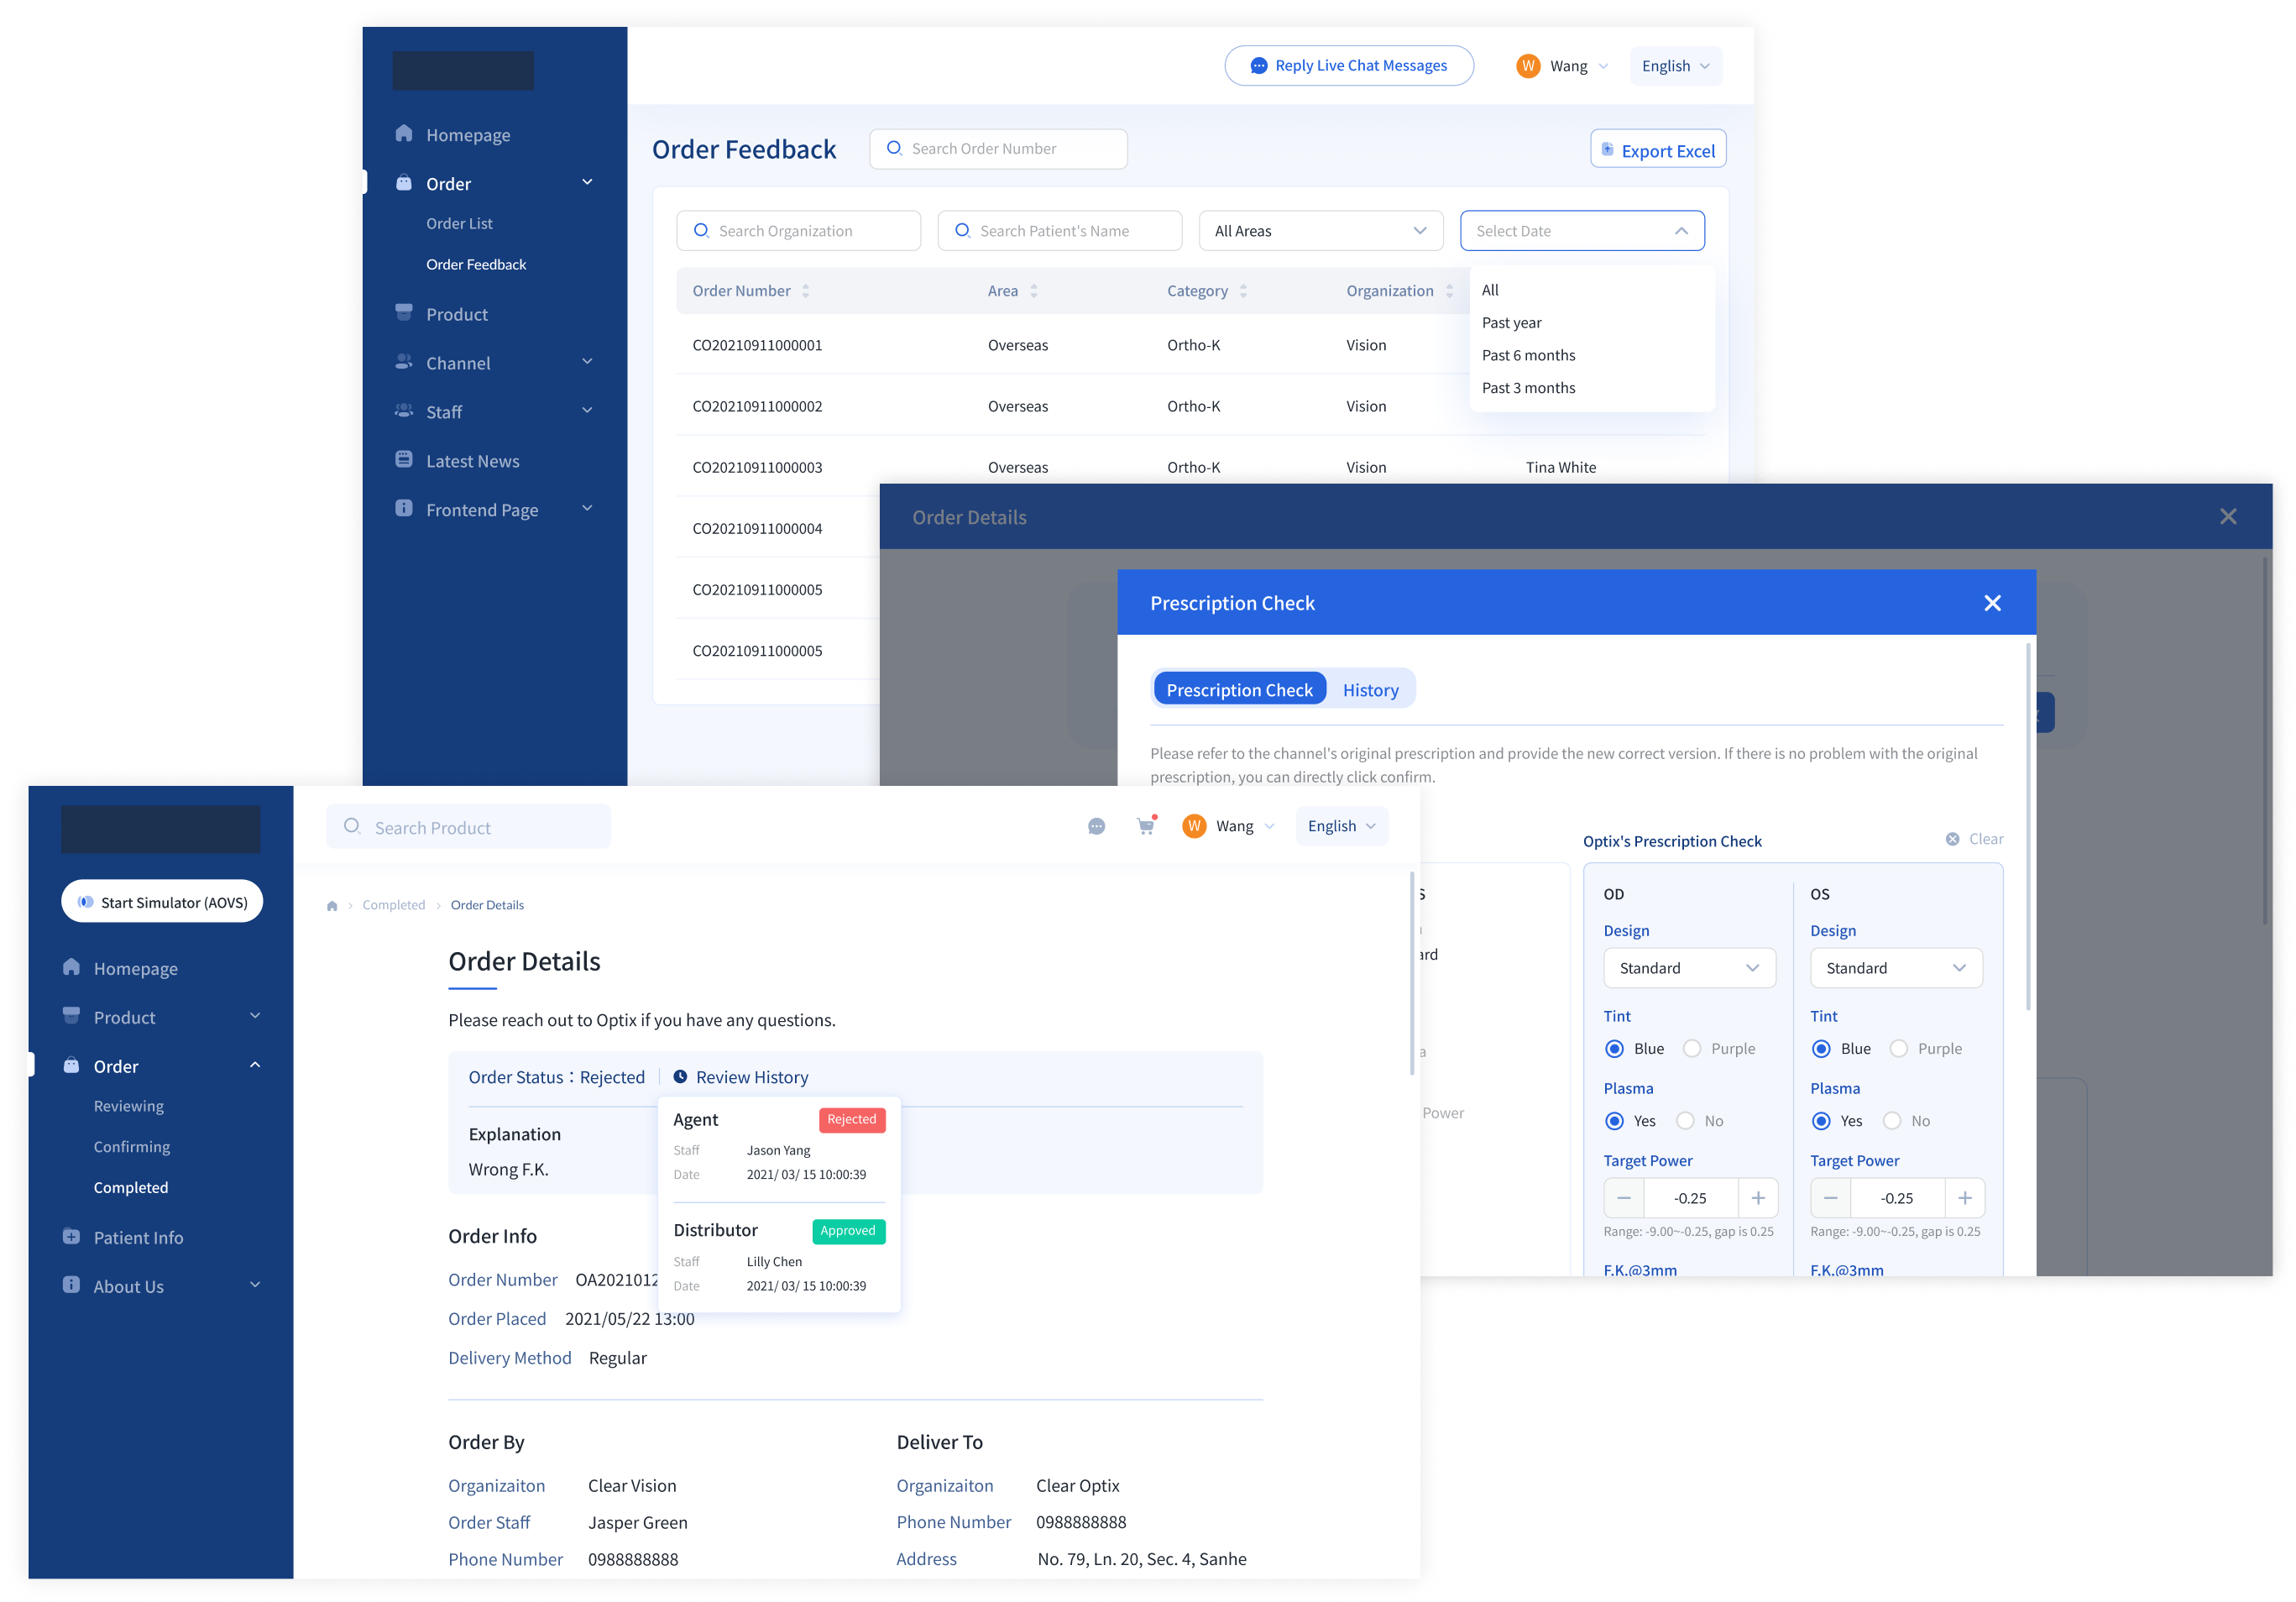Choose Past 6 months date option

click(x=1528, y=355)
